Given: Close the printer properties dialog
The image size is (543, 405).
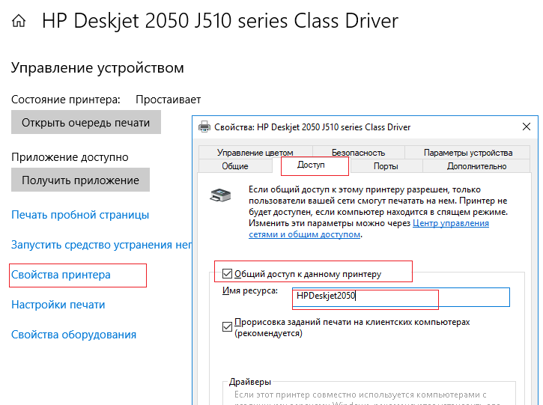Looking at the screenshot, I should [527, 127].
